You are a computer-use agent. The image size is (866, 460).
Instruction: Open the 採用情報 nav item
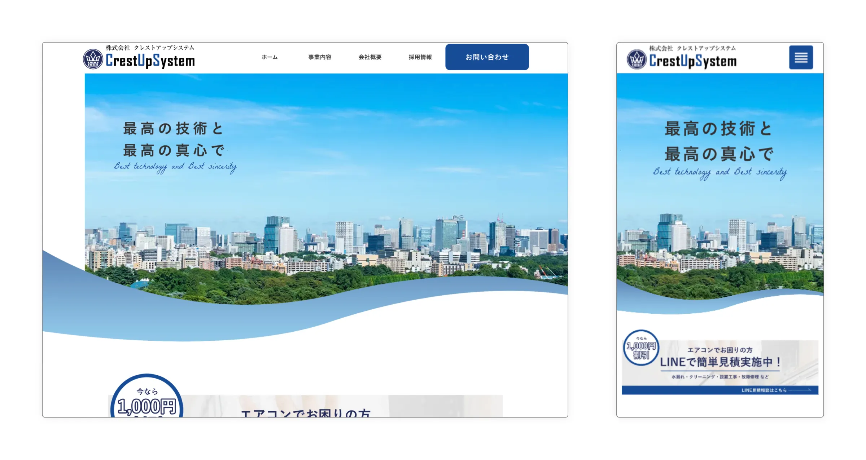click(420, 57)
